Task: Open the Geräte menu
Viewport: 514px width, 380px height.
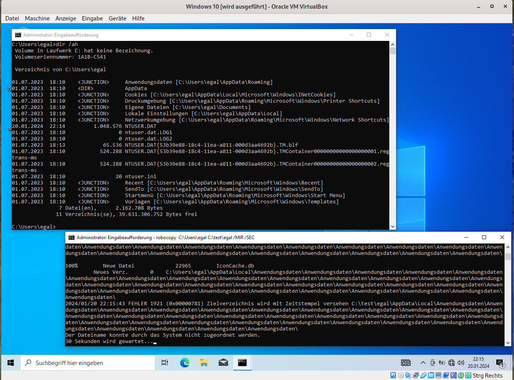Action: (x=117, y=18)
